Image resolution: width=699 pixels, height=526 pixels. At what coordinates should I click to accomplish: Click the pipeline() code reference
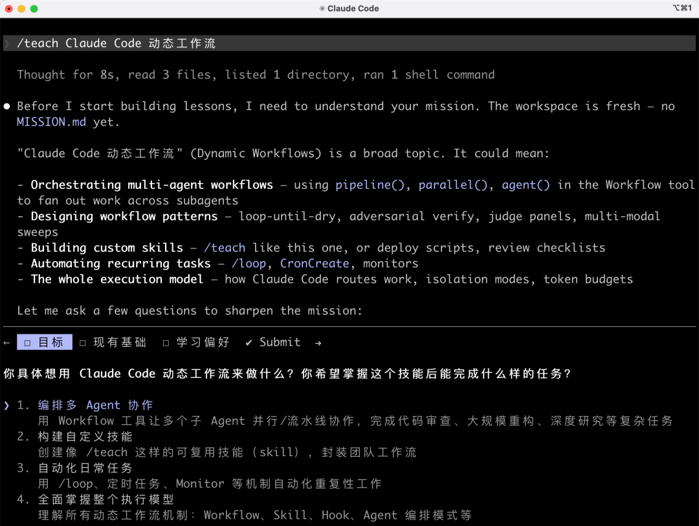[x=370, y=184]
